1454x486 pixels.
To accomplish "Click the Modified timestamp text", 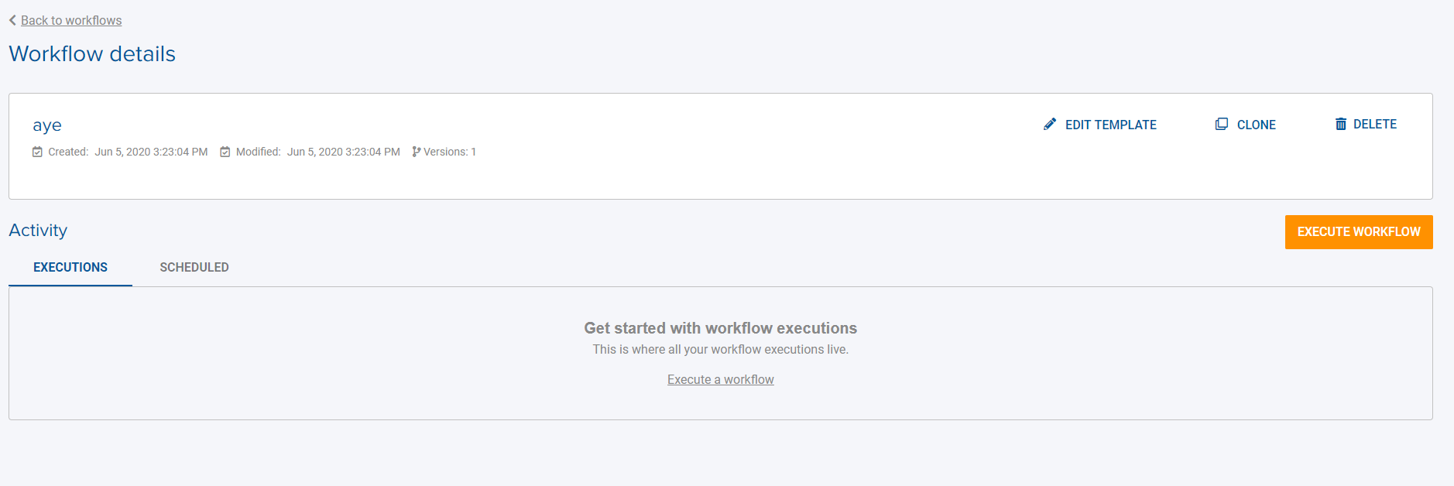I will 344,152.
